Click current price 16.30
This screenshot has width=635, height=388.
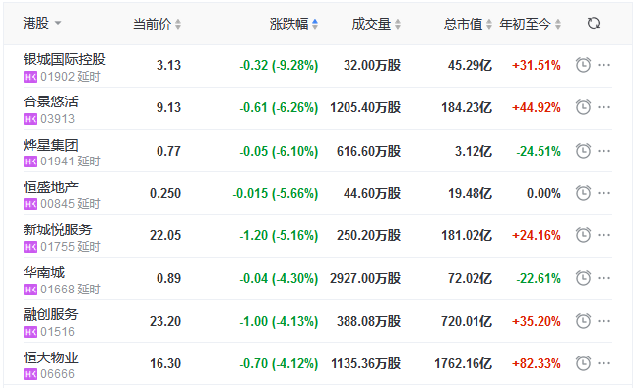165,363
